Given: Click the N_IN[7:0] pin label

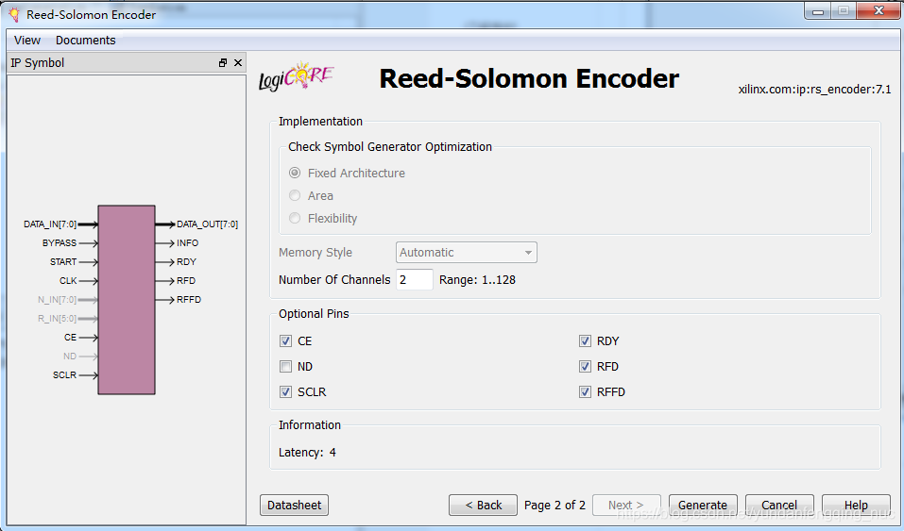Looking at the screenshot, I should coord(57,300).
